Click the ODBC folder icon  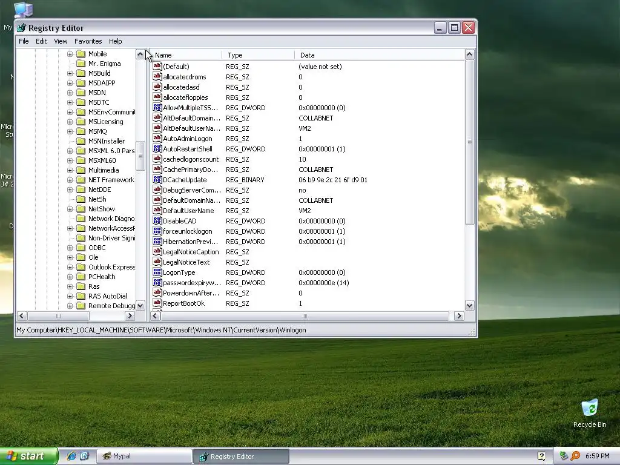81,248
